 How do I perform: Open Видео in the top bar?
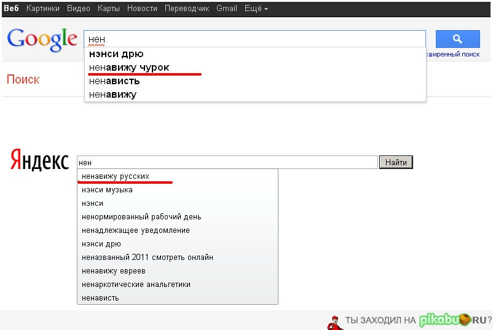click(78, 8)
